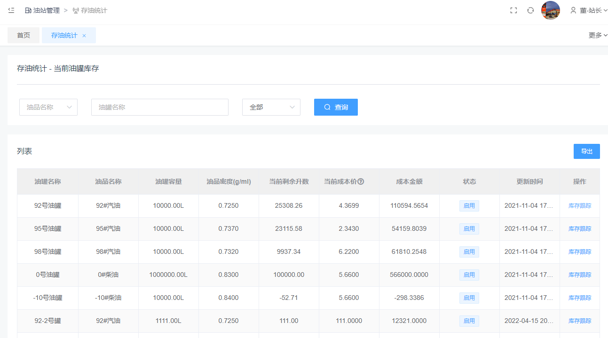The image size is (608, 338).
Task: Click the 导出 export button
Action: pyautogui.click(x=586, y=151)
